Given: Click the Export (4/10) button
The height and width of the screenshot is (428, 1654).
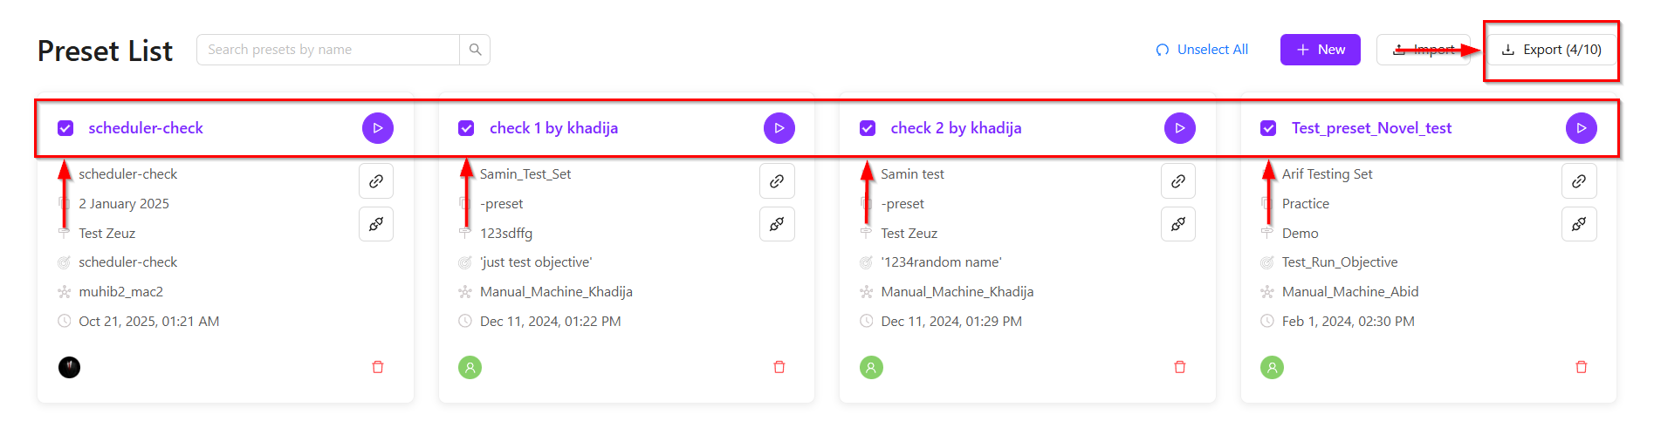Looking at the screenshot, I should click(x=1551, y=50).
